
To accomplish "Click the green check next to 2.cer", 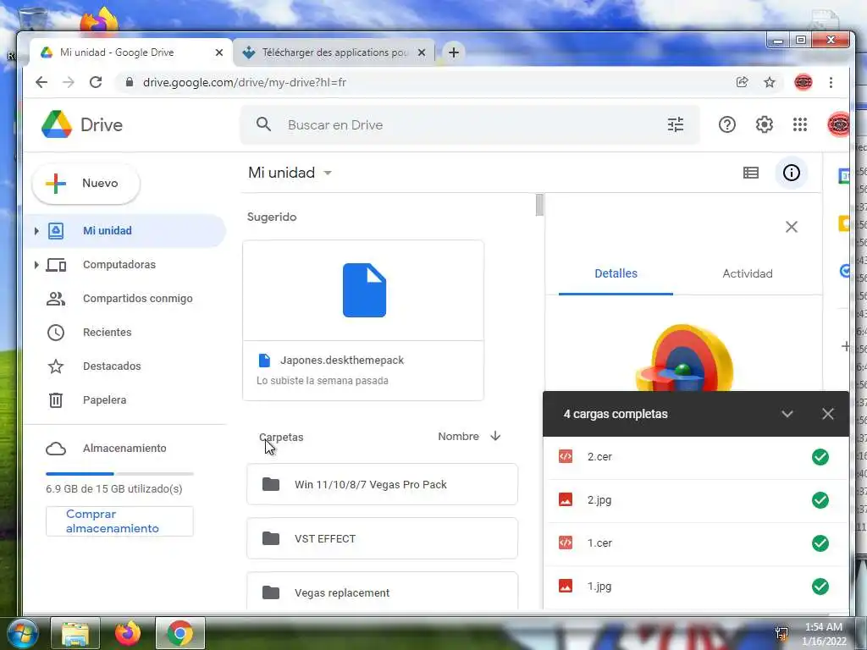I will (820, 457).
